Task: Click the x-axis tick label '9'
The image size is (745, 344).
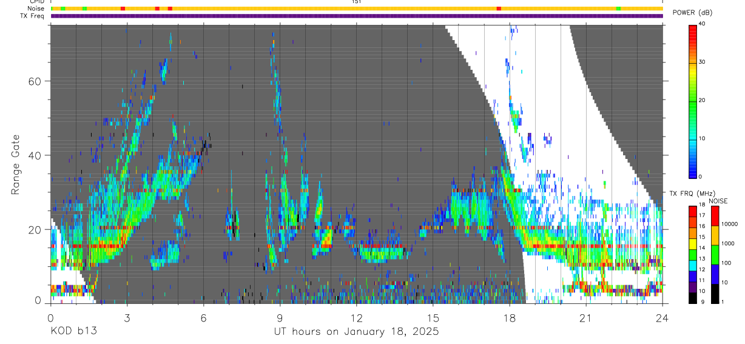Action: 280,318
